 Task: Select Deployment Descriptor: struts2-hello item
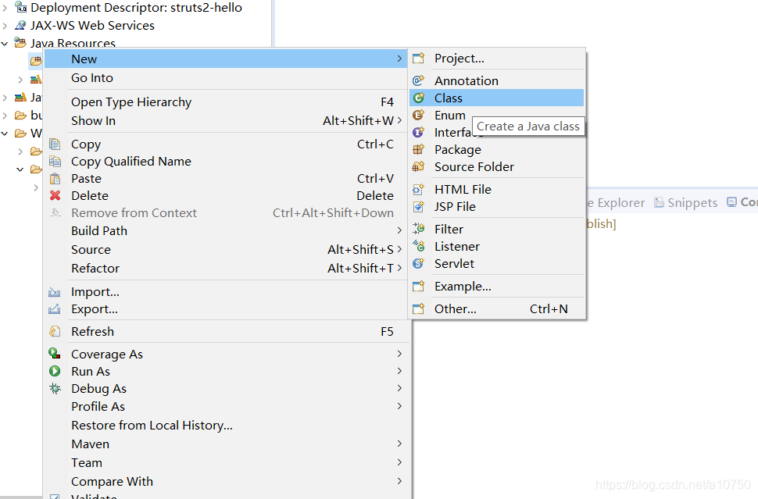tap(136, 8)
